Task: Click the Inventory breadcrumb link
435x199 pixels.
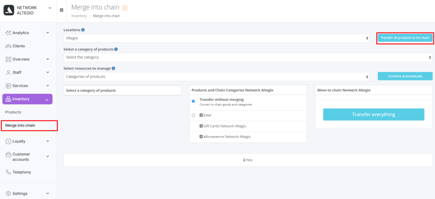Action: click(x=79, y=16)
